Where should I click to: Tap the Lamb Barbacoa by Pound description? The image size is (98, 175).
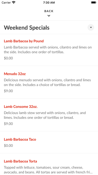coord(48,50)
